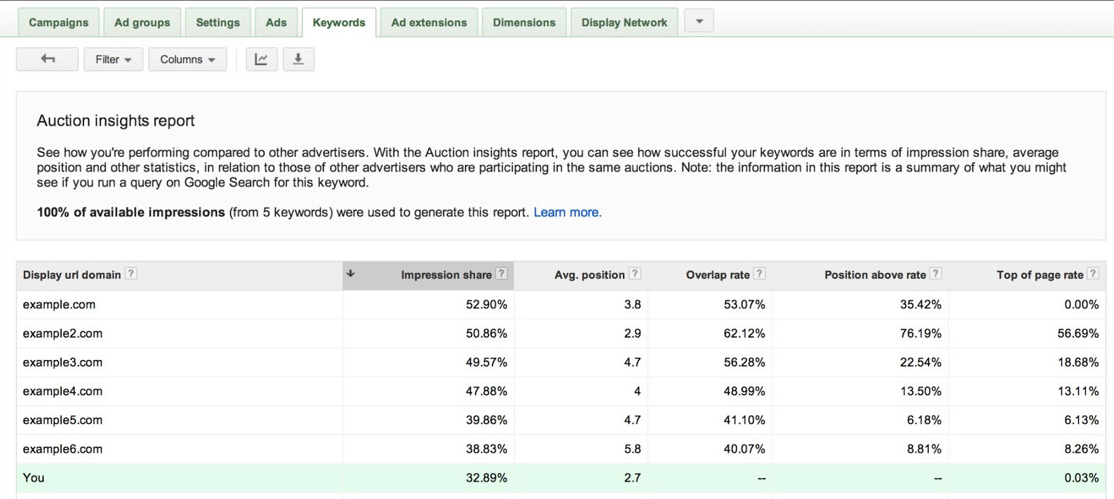
Task: Open the more tabs dropdown arrow
Action: click(x=699, y=21)
